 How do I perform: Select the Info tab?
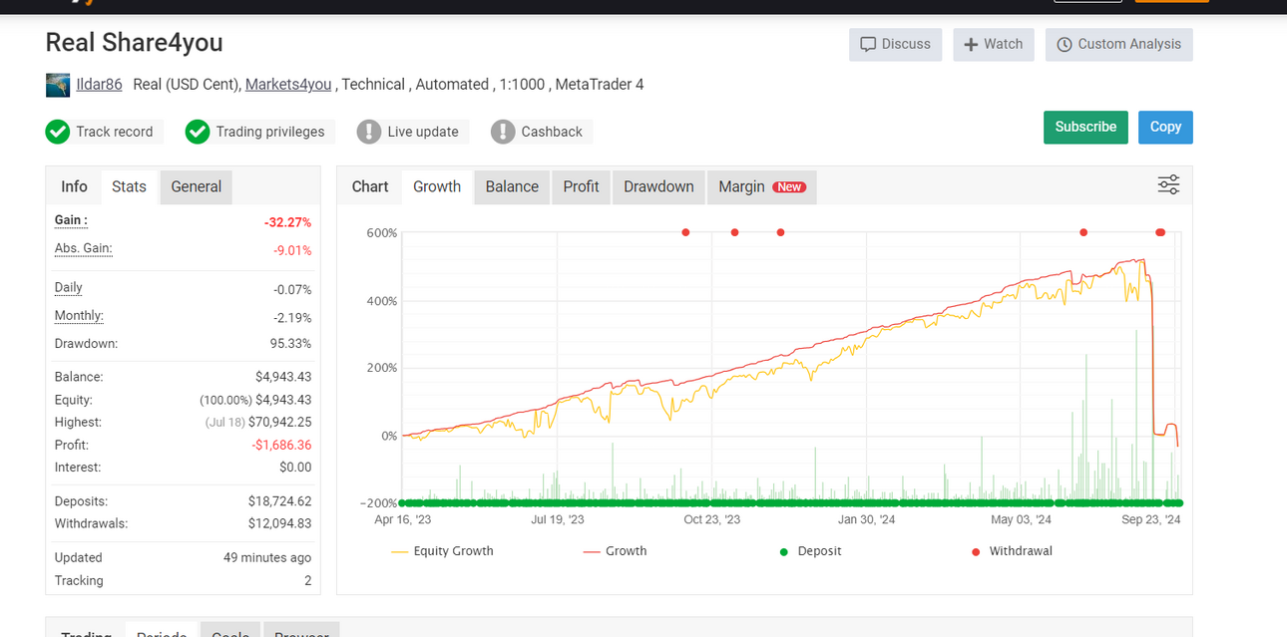[74, 186]
